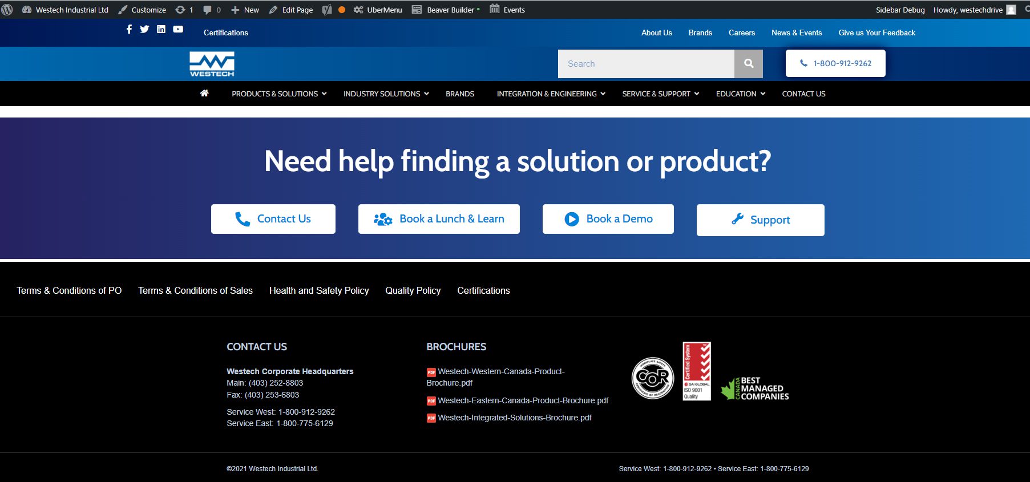Screen dimensions: 1030x482
Task: Click the Westech logo
Action: pyautogui.click(x=212, y=64)
